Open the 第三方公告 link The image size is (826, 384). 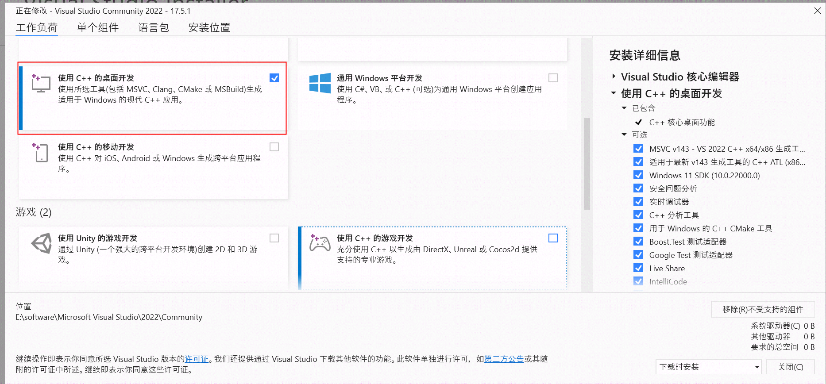click(x=504, y=359)
